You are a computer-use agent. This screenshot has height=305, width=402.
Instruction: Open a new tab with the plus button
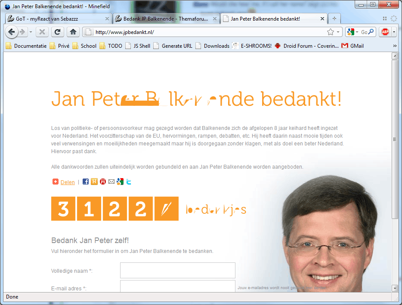click(x=334, y=18)
